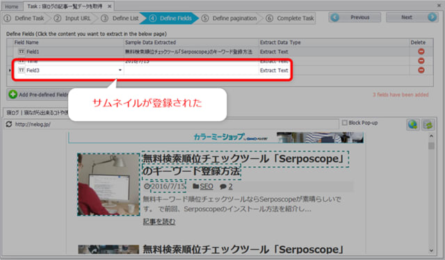Click the Previous button
The height and width of the screenshot is (260, 445).
(355, 17)
